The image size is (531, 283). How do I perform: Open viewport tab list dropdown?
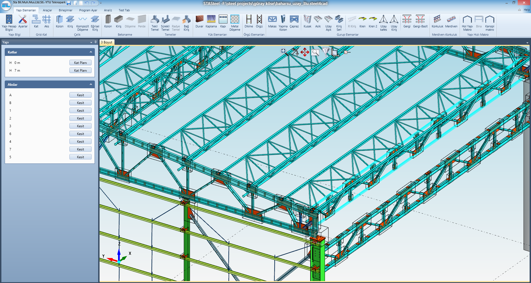coord(527,43)
